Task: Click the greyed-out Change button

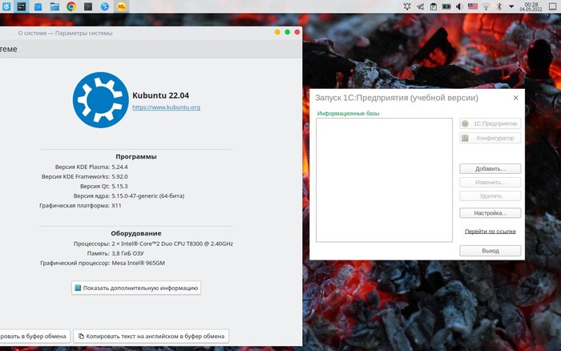Action: point(490,183)
